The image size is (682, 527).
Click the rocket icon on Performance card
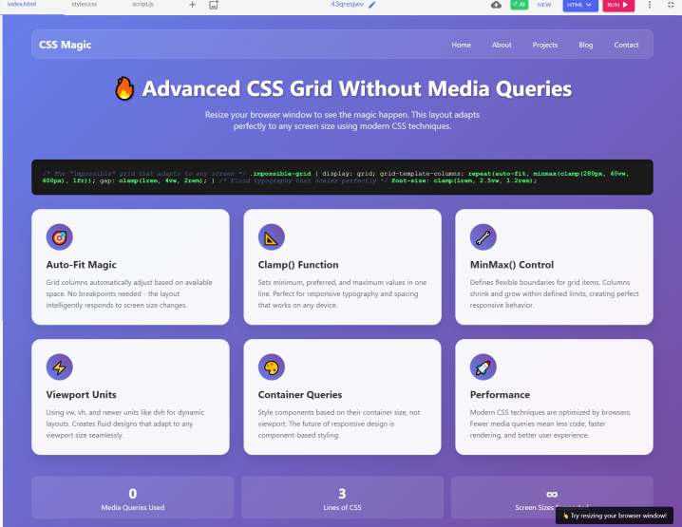click(x=483, y=367)
